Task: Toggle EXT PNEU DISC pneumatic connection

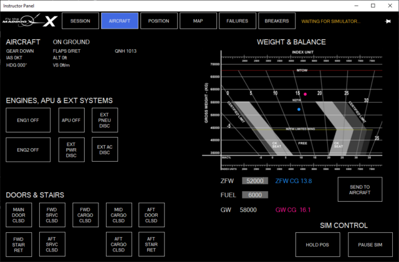Action: 104,119
